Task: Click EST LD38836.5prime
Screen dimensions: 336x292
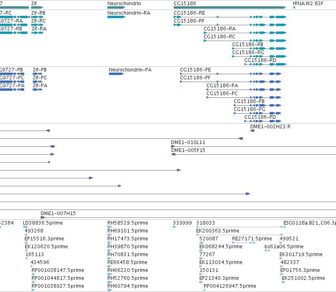Action: [x=43, y=223]
